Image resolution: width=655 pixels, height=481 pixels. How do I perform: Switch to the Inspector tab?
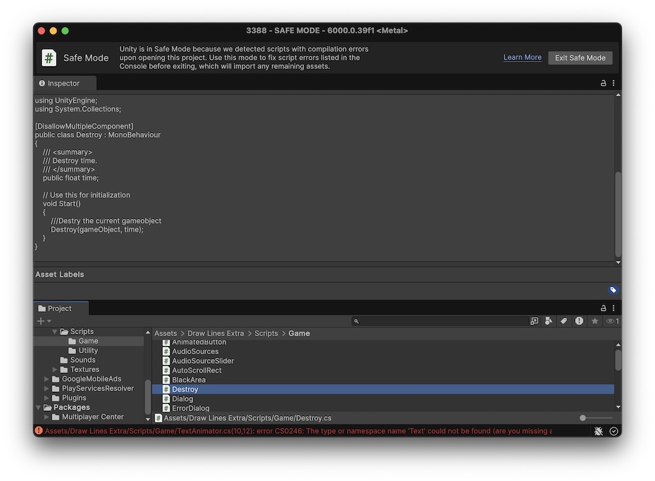pyautogui.click(x=64, y=83)
